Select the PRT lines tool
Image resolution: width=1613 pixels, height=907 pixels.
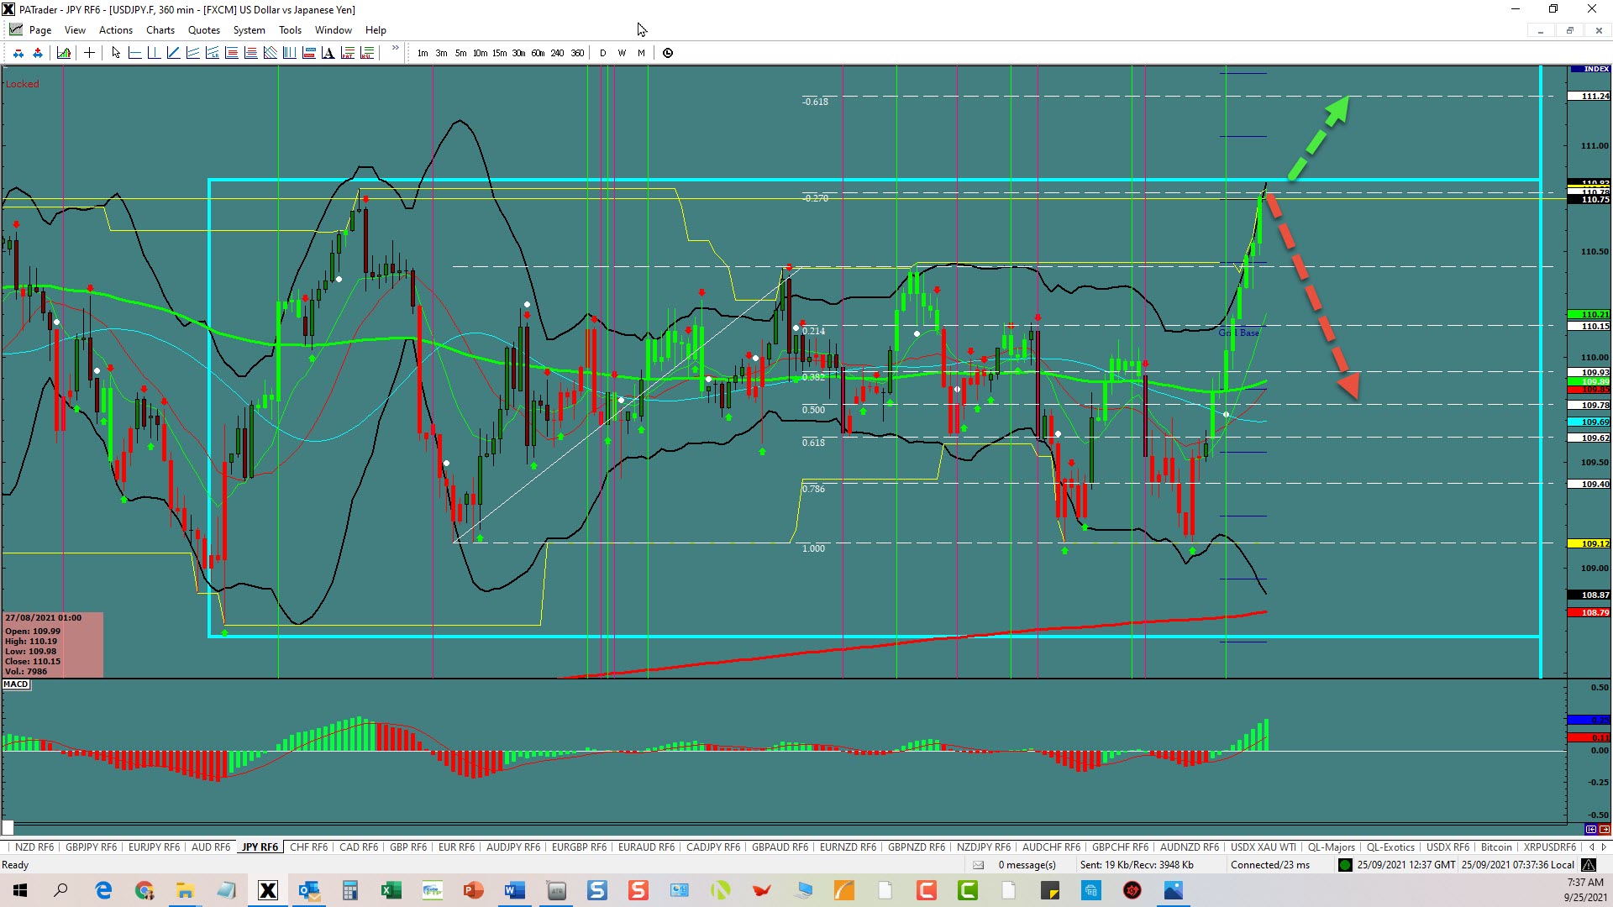[x=347, y=53]
